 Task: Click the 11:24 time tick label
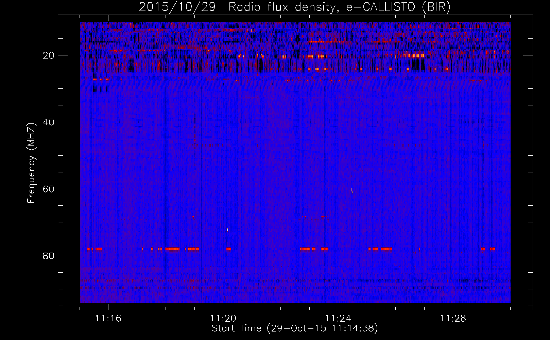click(338, 319)
